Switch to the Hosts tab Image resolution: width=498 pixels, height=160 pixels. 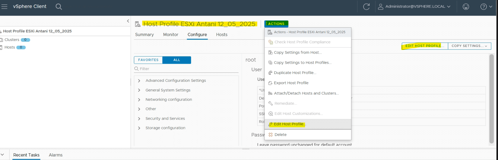pyautogui.click(x=222, y=35)
